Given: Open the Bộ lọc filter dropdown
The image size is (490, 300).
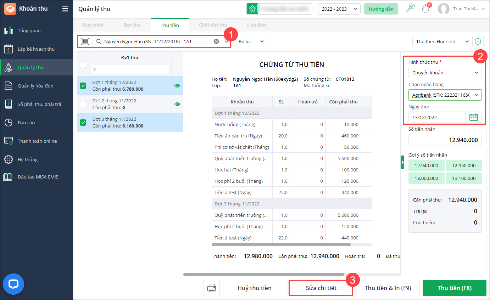Looking at the screenshot, I should pos(251,41).
